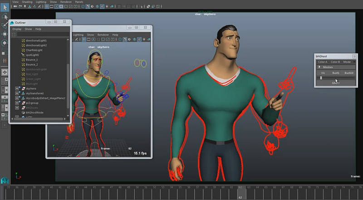Click frame 62 marker on the timeline
Image resolution: width=363 pixels, height=200 pixels.
(x=240, y=190)
